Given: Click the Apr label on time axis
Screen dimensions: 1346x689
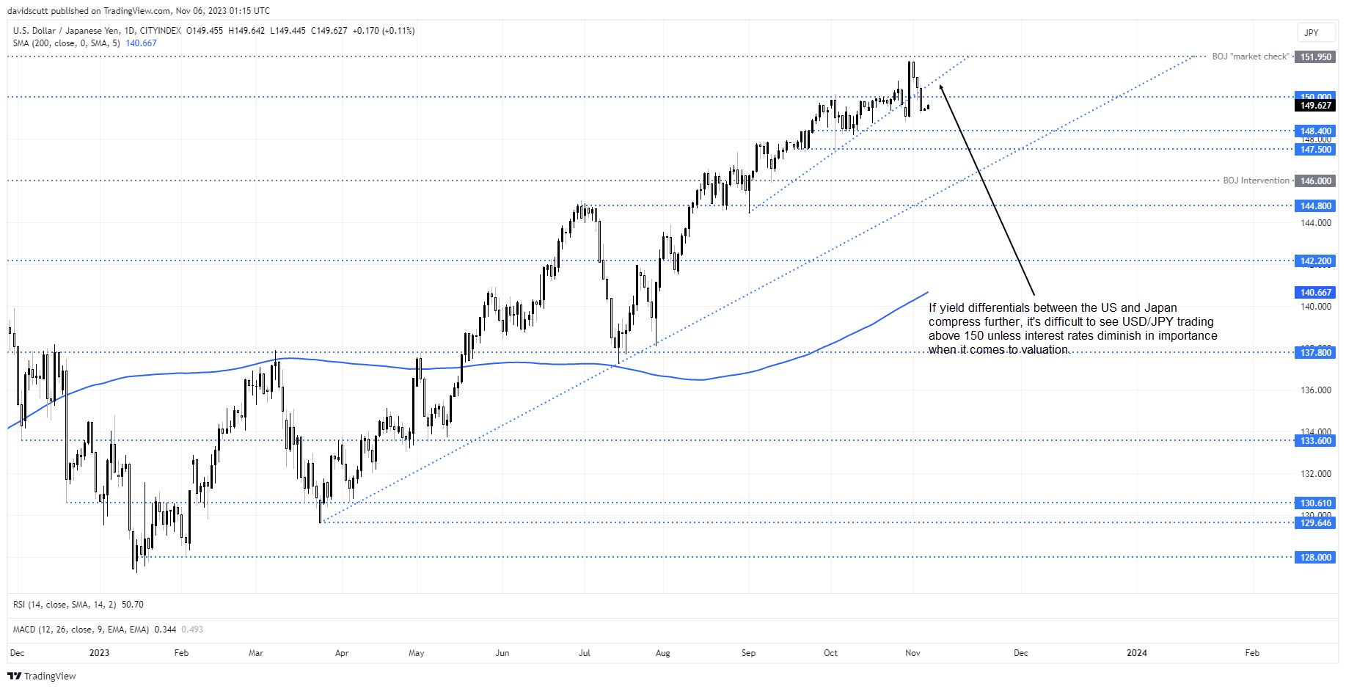Looking at the screenshot, I should [x=342, y=653].
